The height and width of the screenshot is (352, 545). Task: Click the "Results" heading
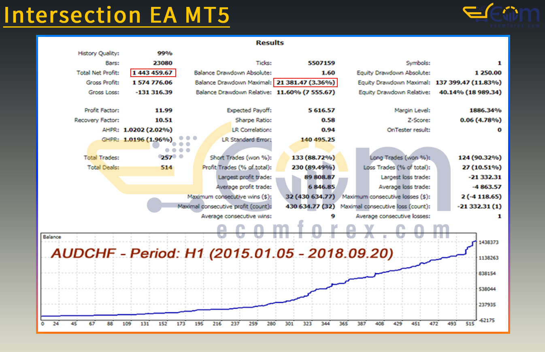coord(270,43)
